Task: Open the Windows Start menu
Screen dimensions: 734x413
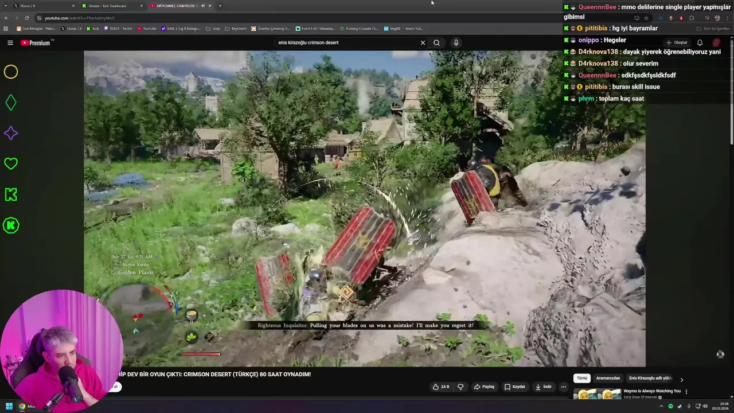Action: (x=9, y=406)
